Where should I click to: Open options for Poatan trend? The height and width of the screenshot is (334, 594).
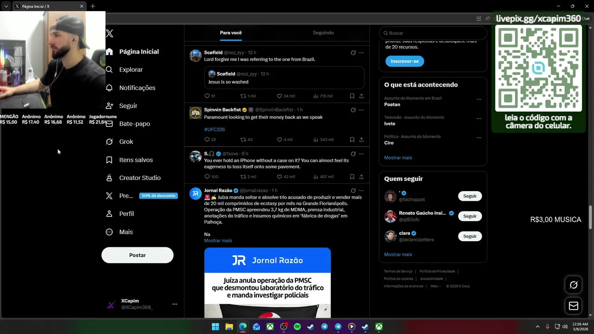[x=479, y=99]
